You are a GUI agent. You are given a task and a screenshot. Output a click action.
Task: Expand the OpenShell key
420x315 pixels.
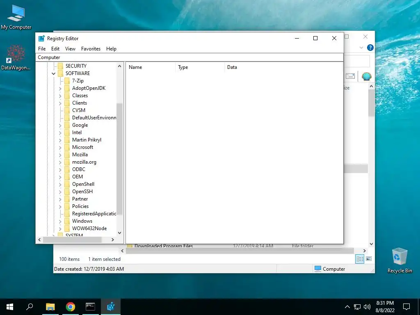[x=60, y=184]
